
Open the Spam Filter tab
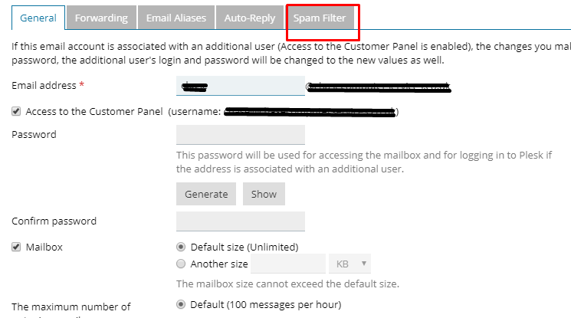pyautogui.click(x=320, y=18)
